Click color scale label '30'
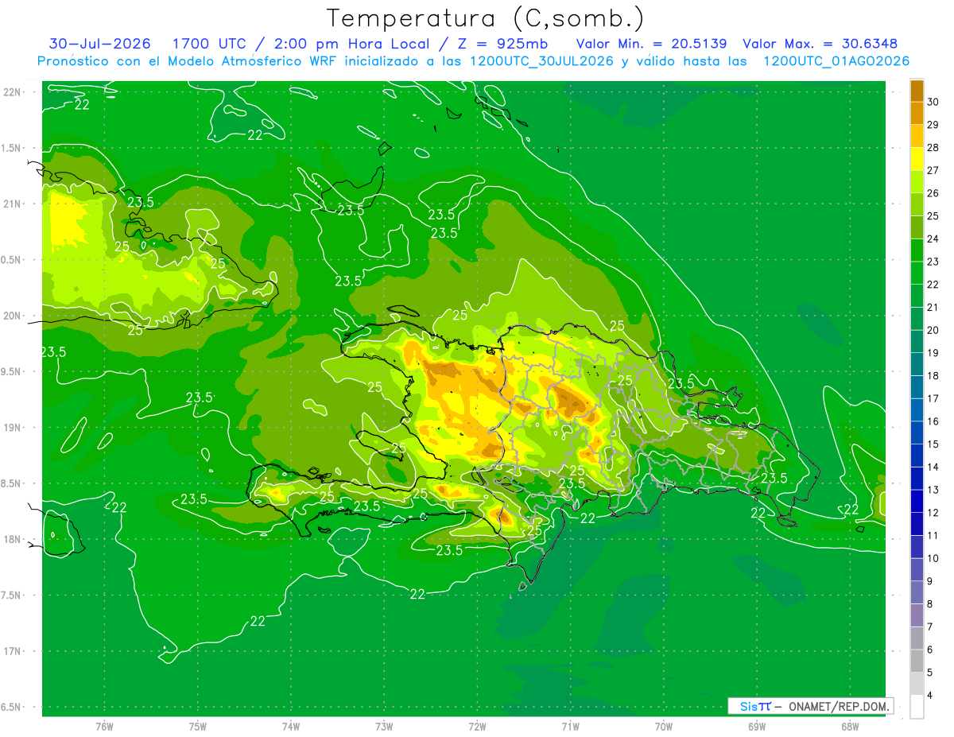Screen dimensions: 954x737 tap(933, 102)
